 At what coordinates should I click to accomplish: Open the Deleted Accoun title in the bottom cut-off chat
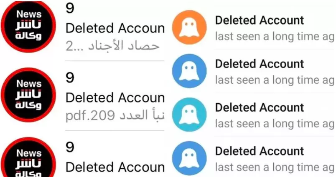[x=115, y=167]
